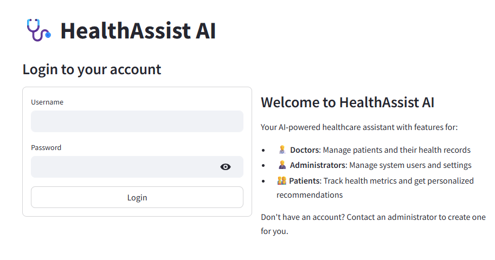Click the patients emoji icon
495x260 pixels.
282,180
